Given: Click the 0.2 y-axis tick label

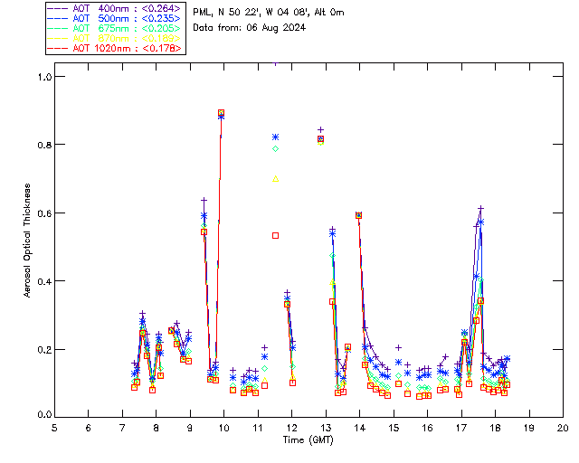Looking at the screenshot, I should coord(44,349).
